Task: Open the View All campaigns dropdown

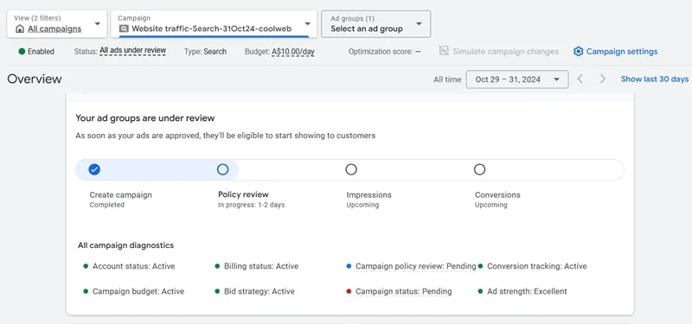Action: [x=57, y=24]
